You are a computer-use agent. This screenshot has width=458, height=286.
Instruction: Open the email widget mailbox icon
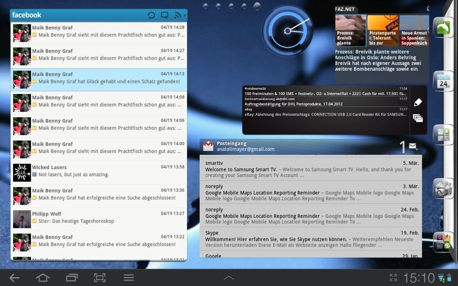coord(418,118)
